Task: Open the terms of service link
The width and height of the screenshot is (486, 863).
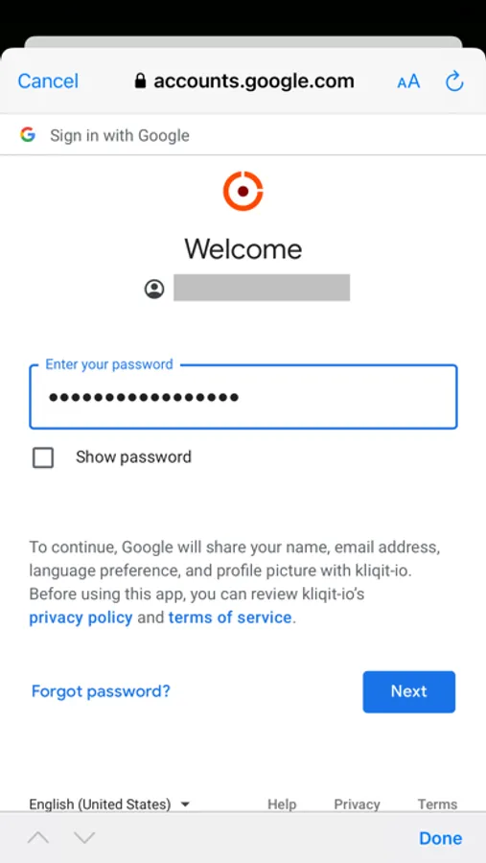Action: [x=230, y=618]
